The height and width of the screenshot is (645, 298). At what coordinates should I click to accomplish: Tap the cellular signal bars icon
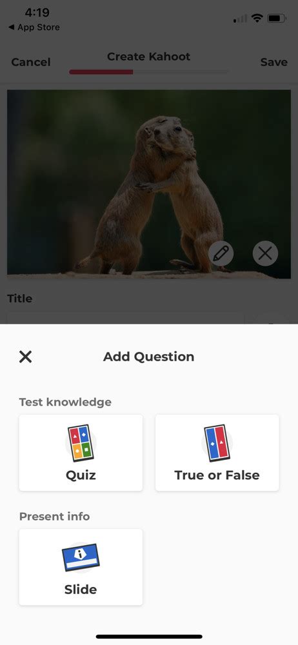(241, 19)
